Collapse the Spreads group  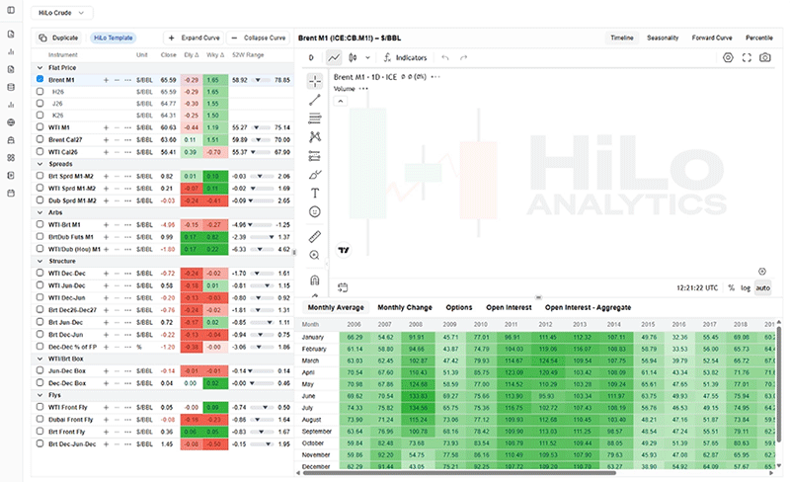tap(39, 164)
